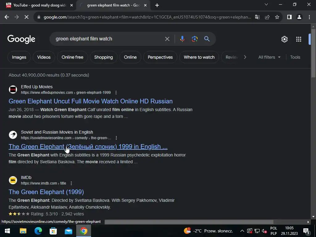Expand the All filters dropdown

click(269, 57)
